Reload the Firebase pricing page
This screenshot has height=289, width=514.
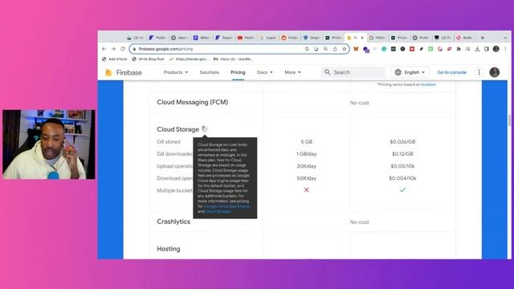[x=123, y=49]
